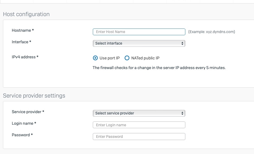The width and height of the screenshot is (254, 154).
Task: Open the Select interface dropdown
Action: 139,43
